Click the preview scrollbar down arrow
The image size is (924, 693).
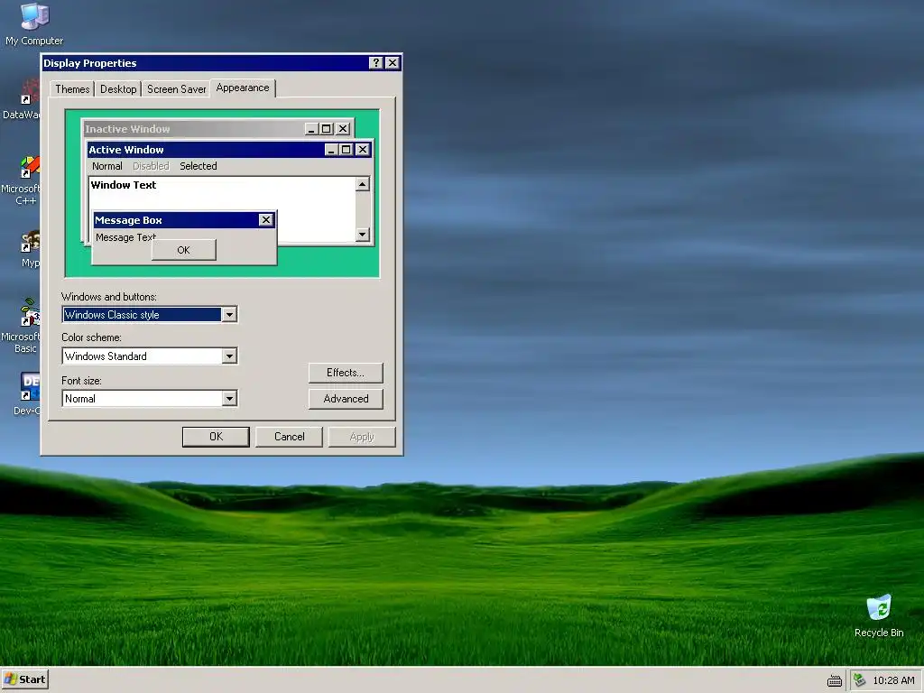pos(363,235)
